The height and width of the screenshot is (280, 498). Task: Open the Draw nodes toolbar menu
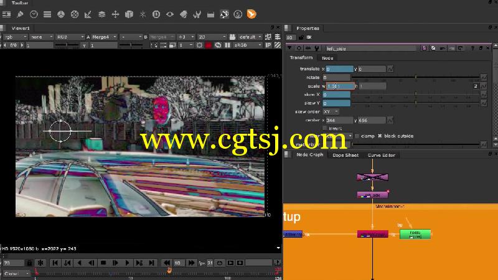tap(20, 14)
